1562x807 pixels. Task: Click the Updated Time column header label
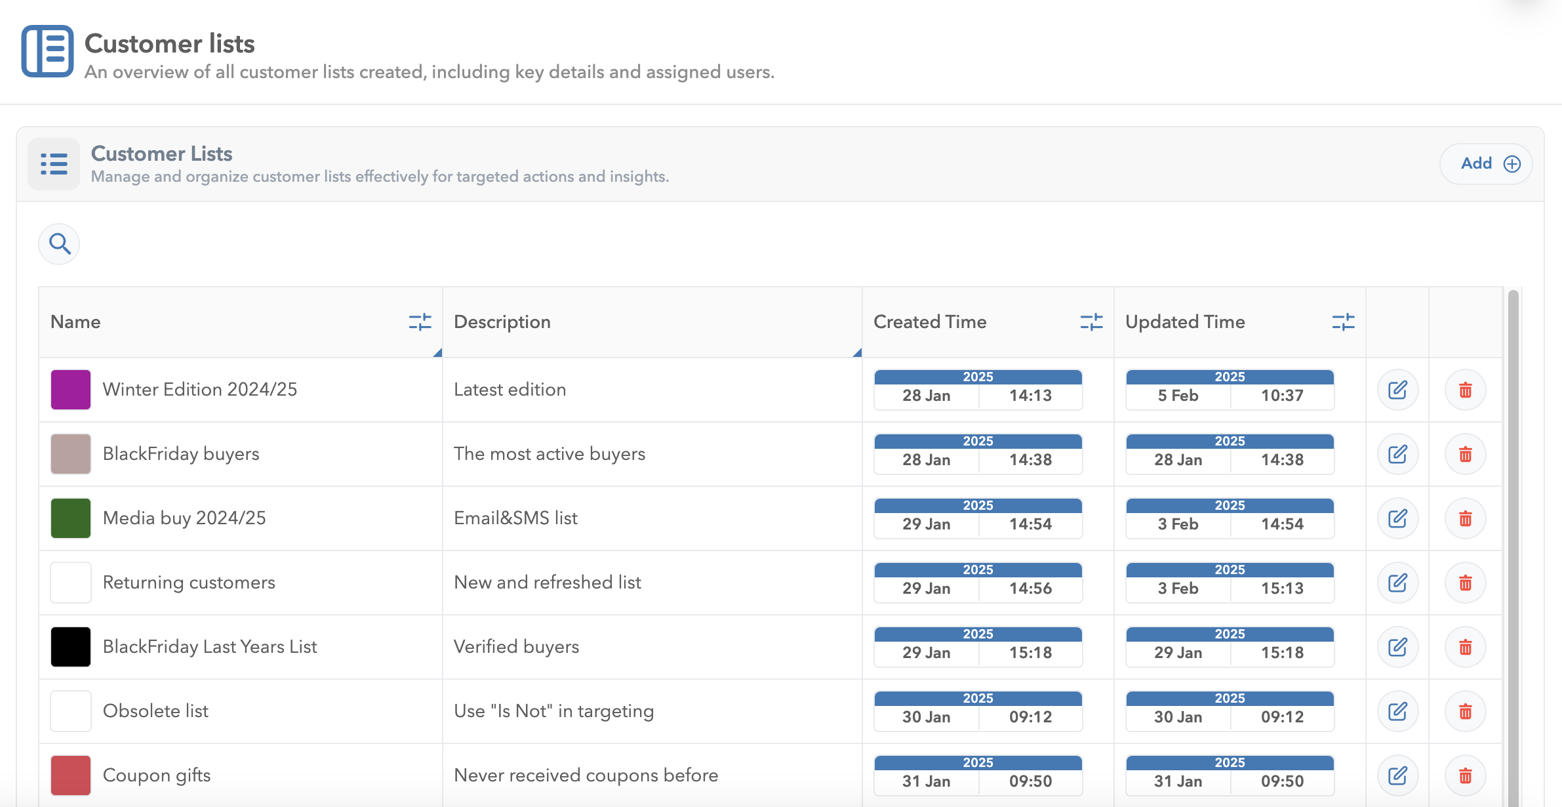tap(1185, 322)
